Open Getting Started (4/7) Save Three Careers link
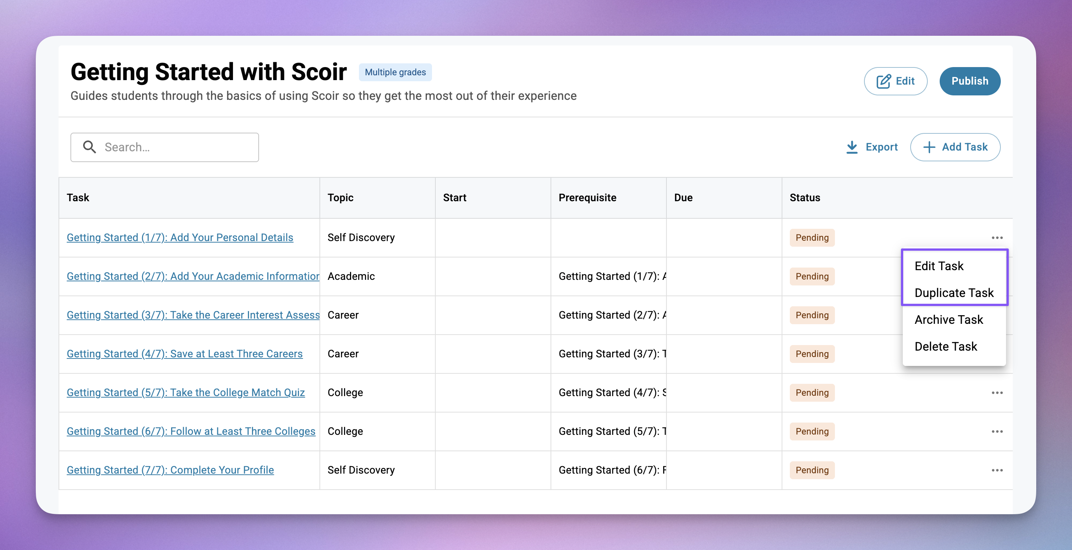Image resolution: width=1072 pixels, height=550 pixels. tap(185, 354)
